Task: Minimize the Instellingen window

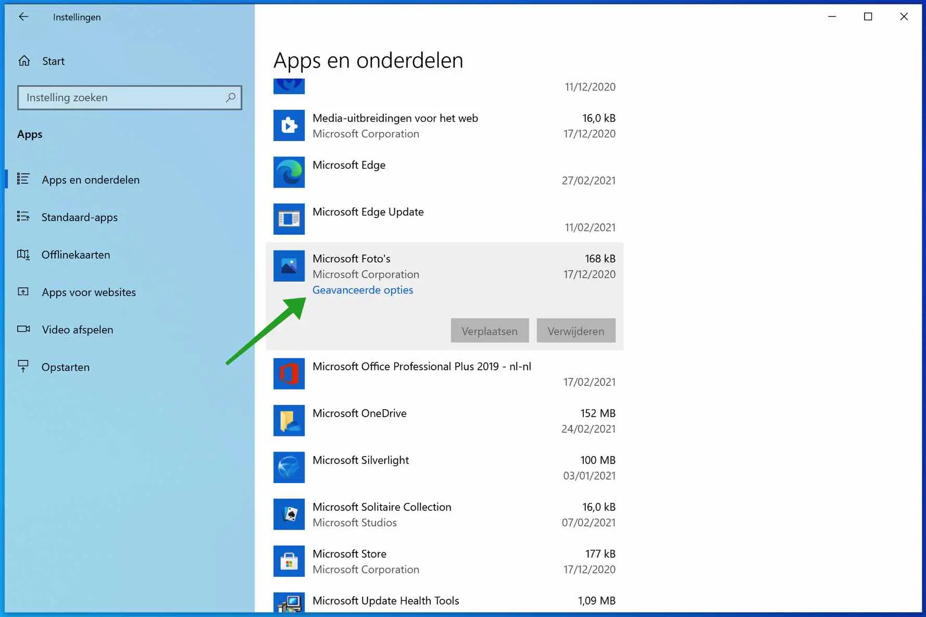Action: (832, 17)
